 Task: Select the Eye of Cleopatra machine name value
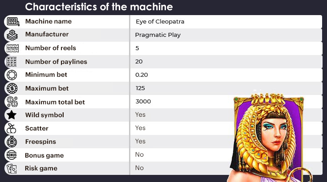pyautogui.click(x=160, y=22)
